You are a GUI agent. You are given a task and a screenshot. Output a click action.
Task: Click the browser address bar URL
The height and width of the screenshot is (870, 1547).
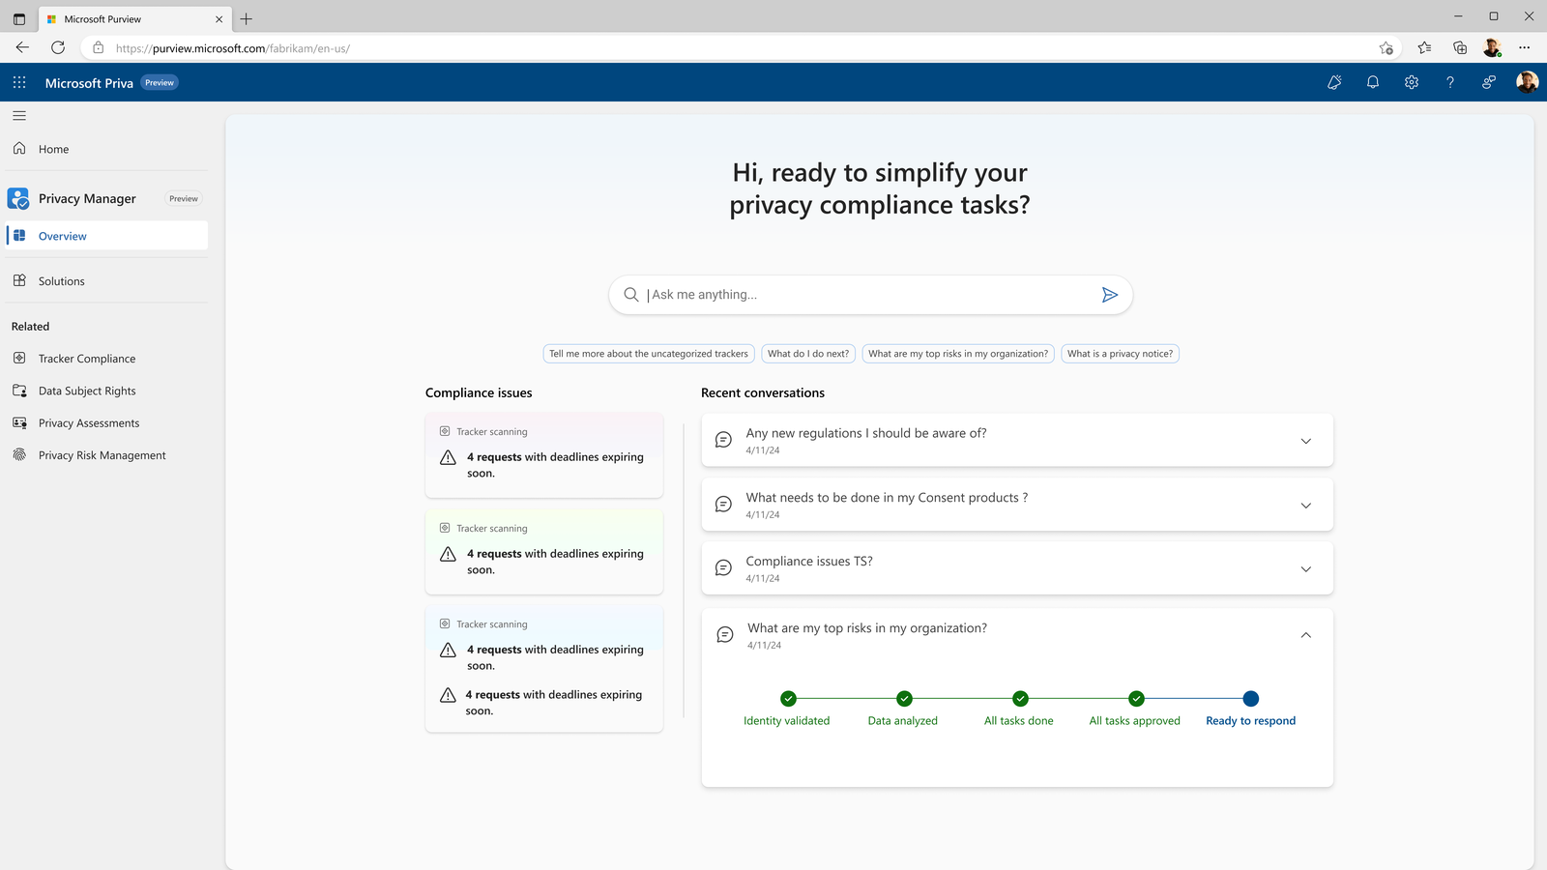click(x=233, y=48)
